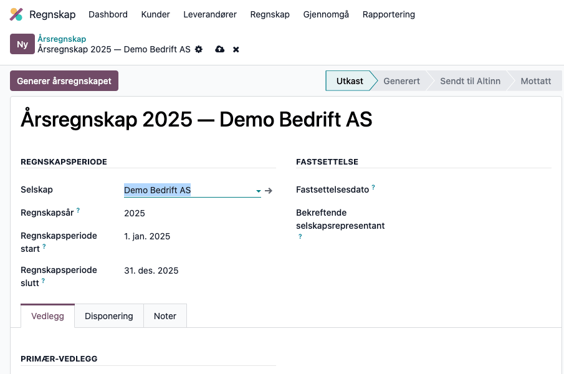The width and height of the screenshot is (564, 374).
Task: Click the date 1. jan. 2025
Action: [147, 236]
